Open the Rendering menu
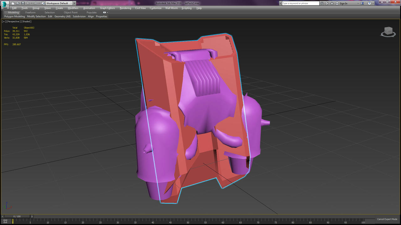This screenshot has width=401, height=225. tap(125, 8)
